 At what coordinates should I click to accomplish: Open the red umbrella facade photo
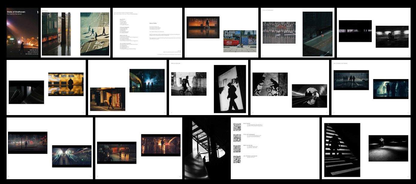click(x=279, y=33)
